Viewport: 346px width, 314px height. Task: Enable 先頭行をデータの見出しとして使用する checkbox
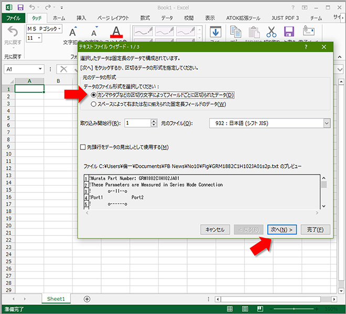pyautogui.click(x=83, y=147)
